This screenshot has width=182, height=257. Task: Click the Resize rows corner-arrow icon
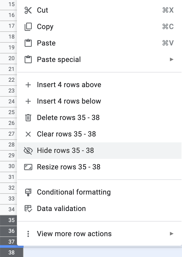pyautogui.click(x=28, y=167)
